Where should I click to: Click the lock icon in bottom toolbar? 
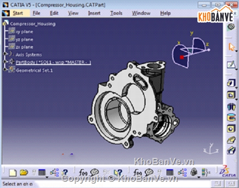point(194,172)
